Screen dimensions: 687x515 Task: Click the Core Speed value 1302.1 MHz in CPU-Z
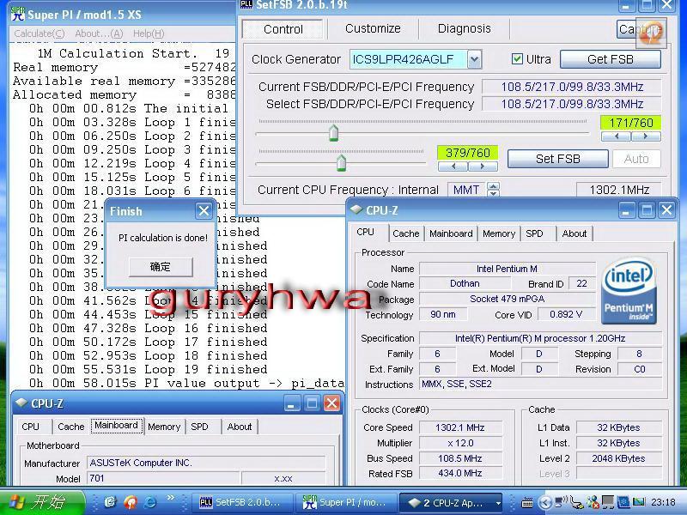click(460, 427)
